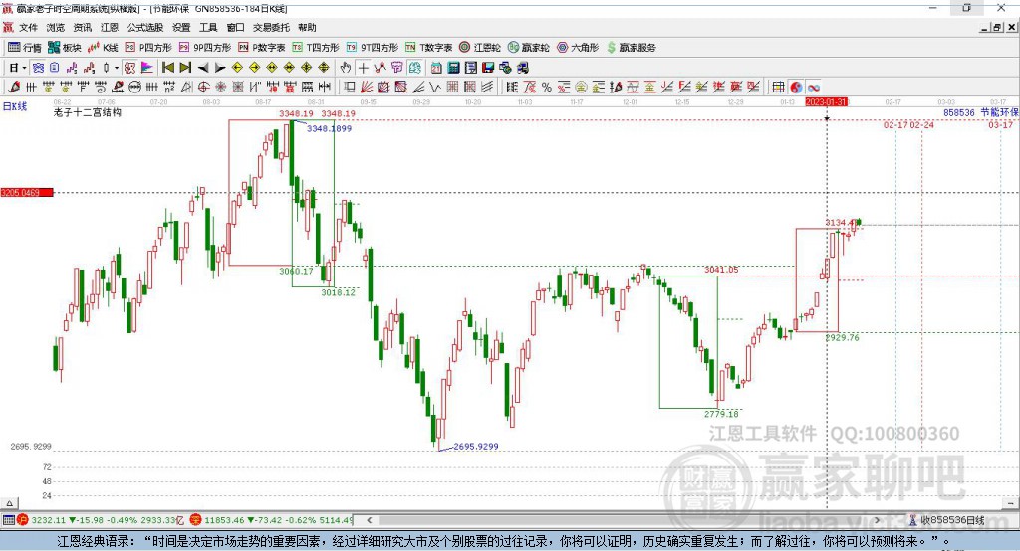Select the hand pan tool
1020x551 pixels.
[x=346, y=67]
